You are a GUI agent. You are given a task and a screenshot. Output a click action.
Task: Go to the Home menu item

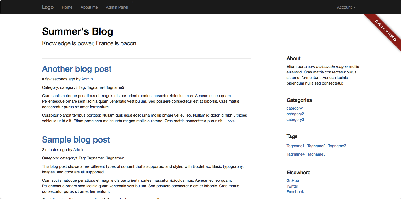pos(67,7)
